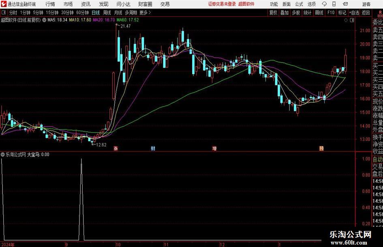Viewport: 383px width, 247px height.
Task: Open the mail message icon
Action: pyautogui.click(x=345, y=4)
